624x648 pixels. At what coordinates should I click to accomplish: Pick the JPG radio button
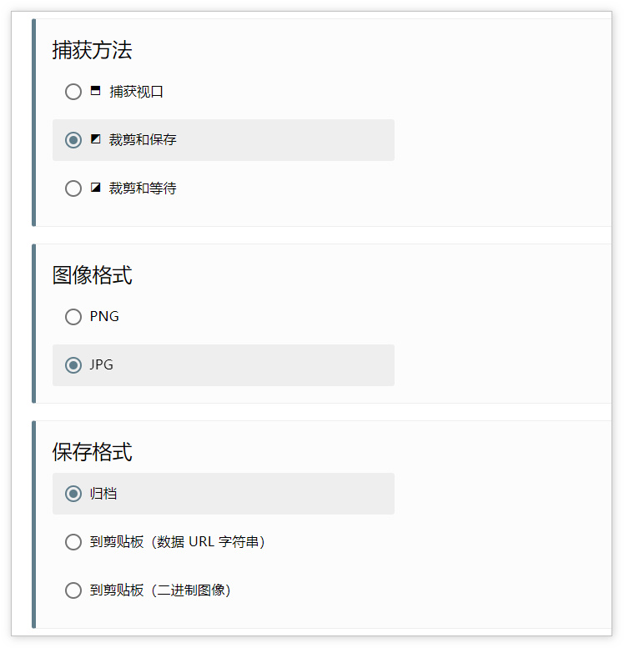pyautogui.click(x=73, y=365)
